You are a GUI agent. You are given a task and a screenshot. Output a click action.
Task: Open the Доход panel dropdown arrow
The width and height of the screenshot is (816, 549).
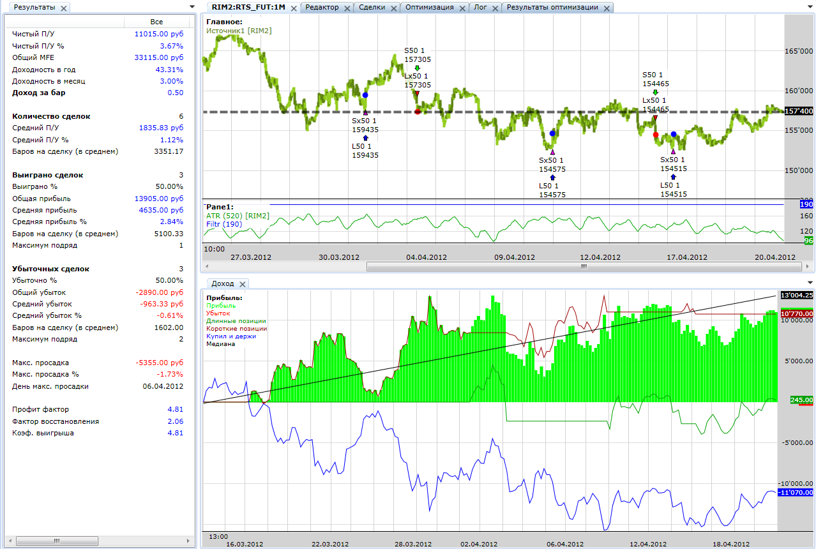810,283
